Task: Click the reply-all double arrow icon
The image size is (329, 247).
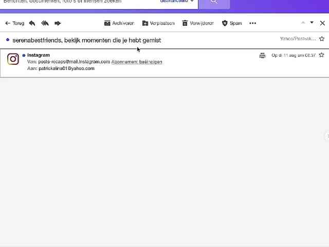Action: tap(45, 23)
